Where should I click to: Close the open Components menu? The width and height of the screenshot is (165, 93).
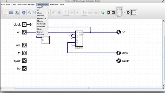click(43, 4)
